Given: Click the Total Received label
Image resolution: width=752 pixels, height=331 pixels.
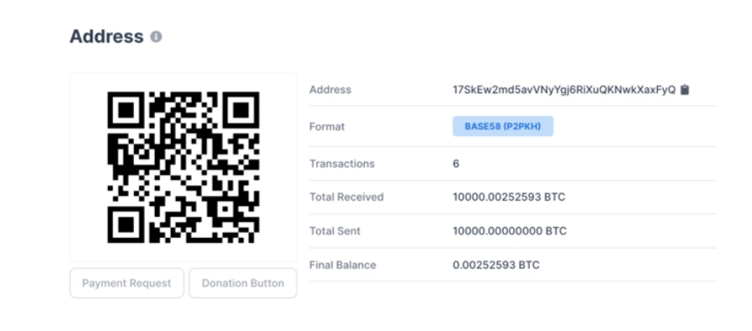Looking at the screenshot, I should click(346, 197).
